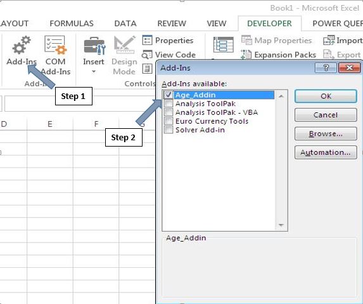Open Expansion Packs
363x304 pixels.
point(279,55)
